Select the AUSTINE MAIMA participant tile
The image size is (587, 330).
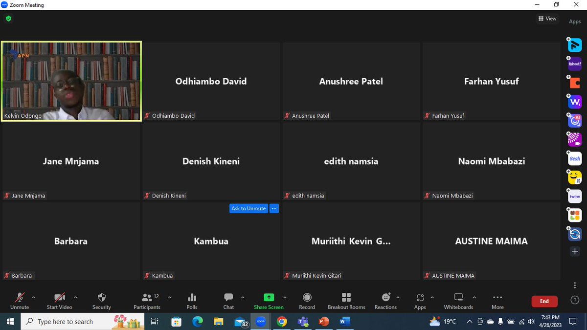pos(491,241)
